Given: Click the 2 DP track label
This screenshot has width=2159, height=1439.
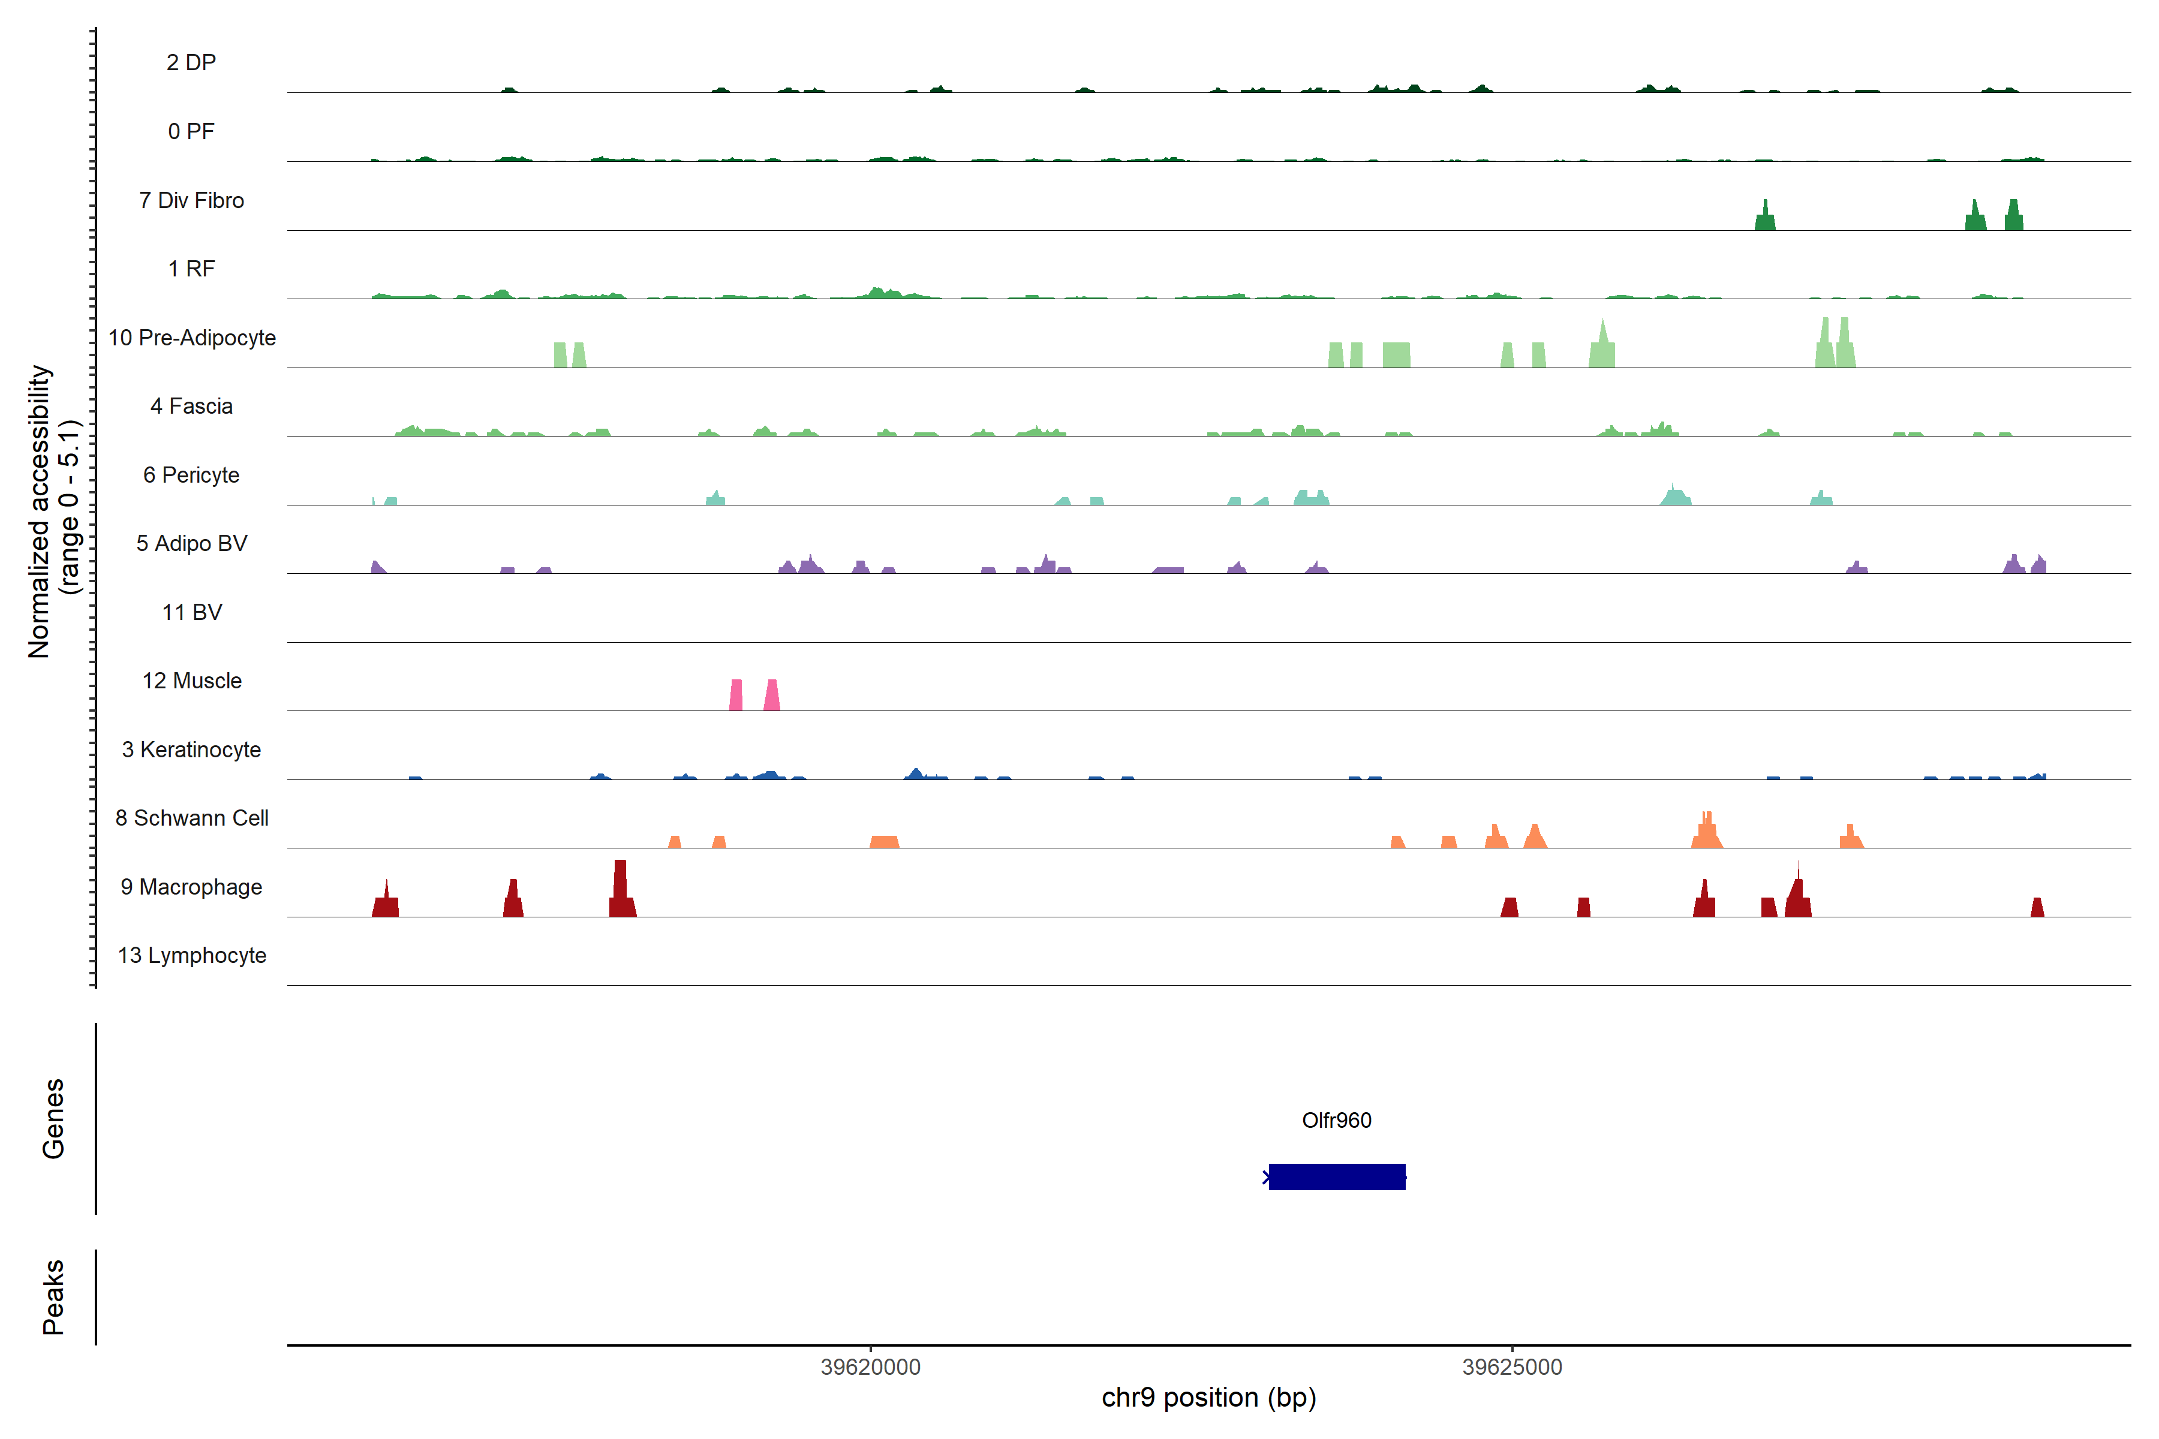Looking at the screenshot, I should [x=191, y=62].
